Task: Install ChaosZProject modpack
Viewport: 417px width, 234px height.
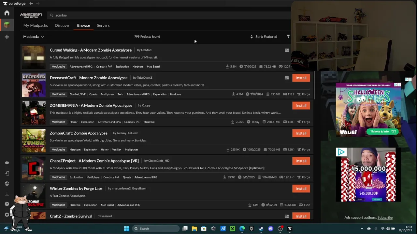Action: coord(301,161)
